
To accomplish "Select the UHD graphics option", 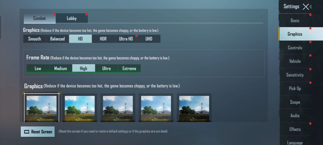I will 149,39.
